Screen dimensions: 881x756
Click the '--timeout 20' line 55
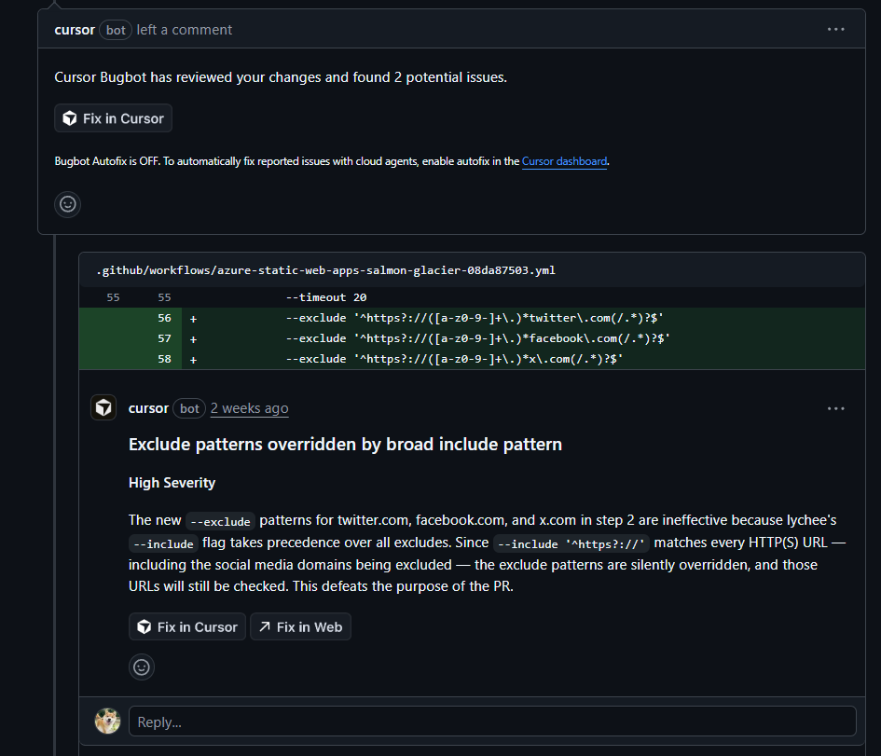[472, 297]
